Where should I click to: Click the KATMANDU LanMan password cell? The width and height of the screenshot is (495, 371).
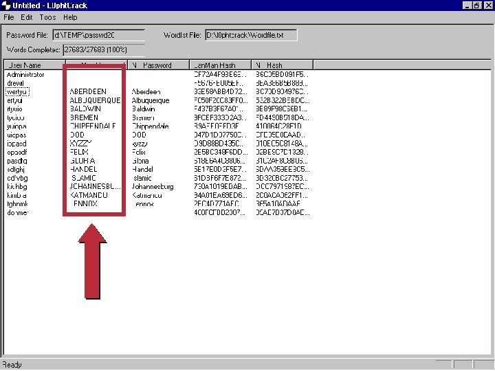tap(89, 195)
